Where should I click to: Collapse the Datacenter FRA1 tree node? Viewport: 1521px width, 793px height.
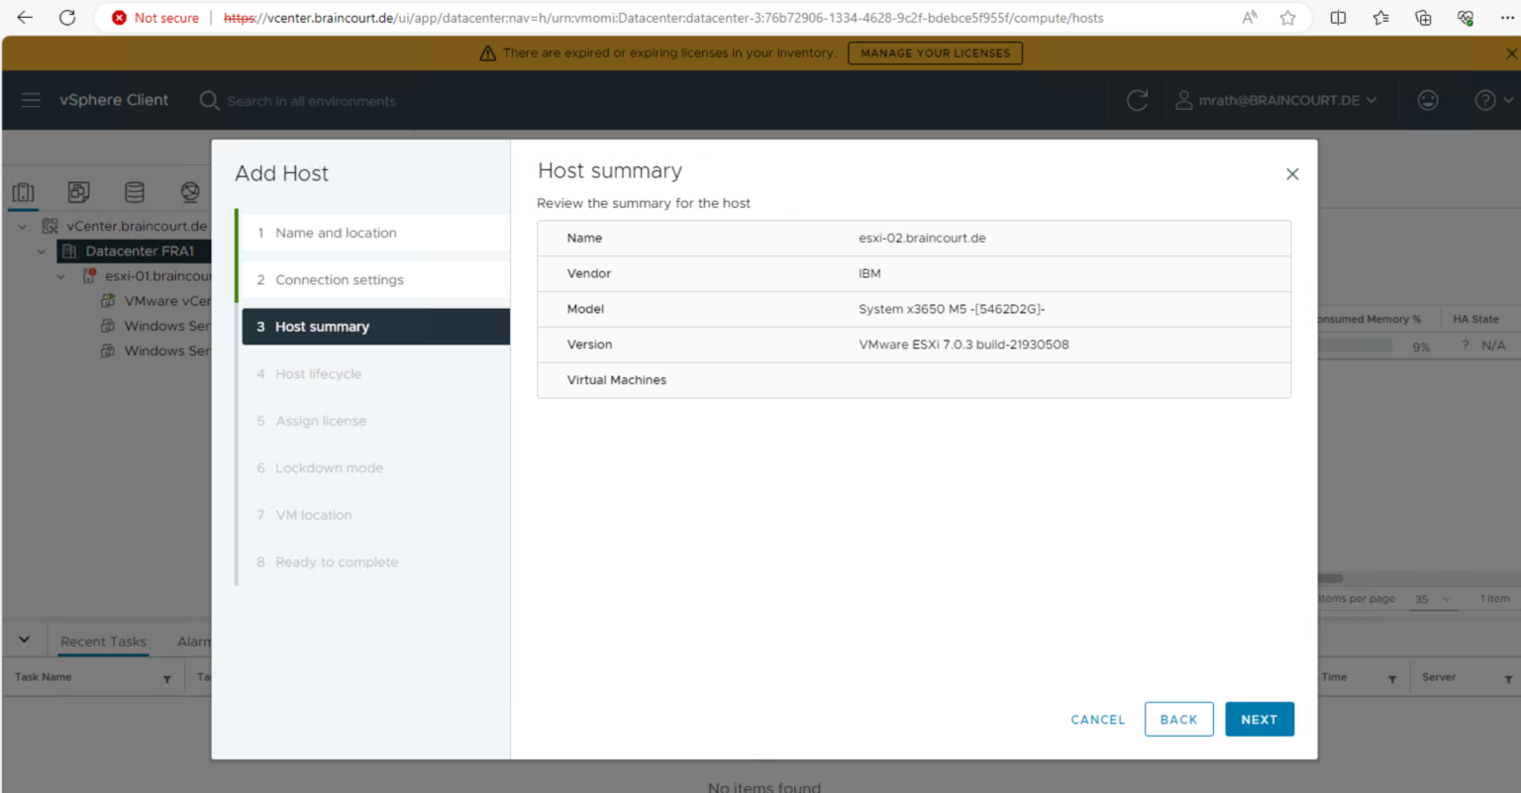(x=42, y=251)
